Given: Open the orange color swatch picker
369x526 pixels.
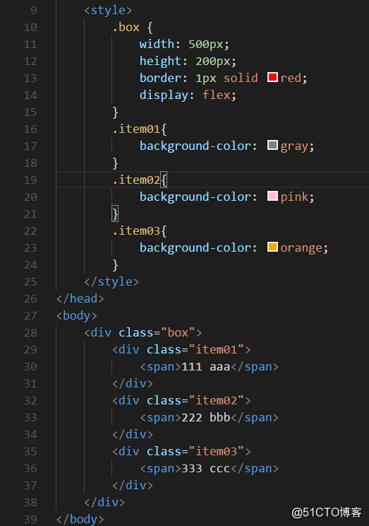Looking at the screenshot, I should click(272, 247).
